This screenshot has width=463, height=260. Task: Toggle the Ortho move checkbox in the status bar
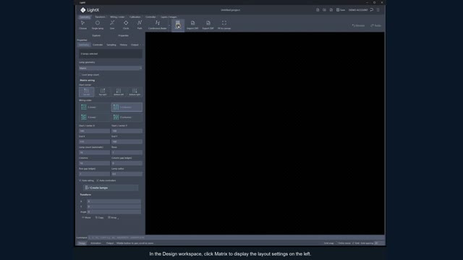point(336,243)
